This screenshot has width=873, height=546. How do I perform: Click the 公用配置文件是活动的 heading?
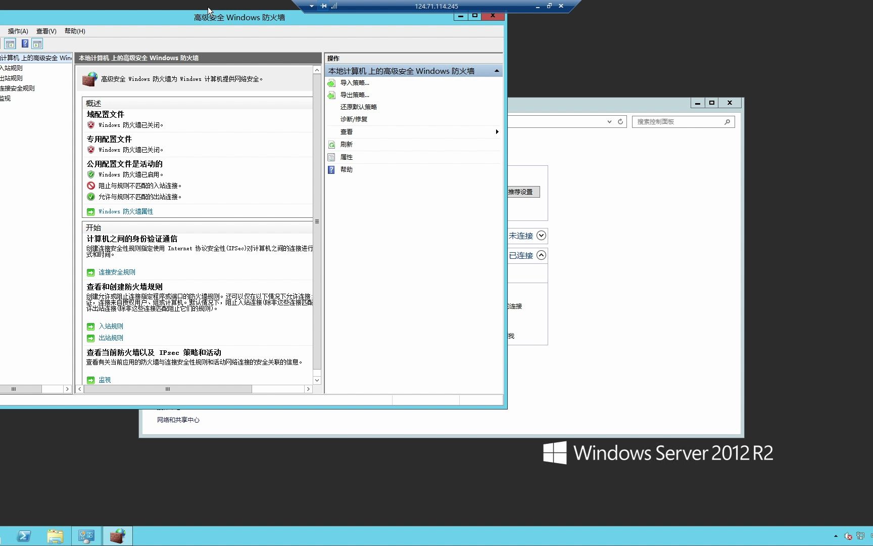(x=125, y=164)
